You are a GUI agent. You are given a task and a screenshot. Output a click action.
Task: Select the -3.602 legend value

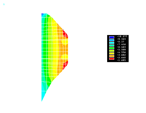(x=121, y=55)
